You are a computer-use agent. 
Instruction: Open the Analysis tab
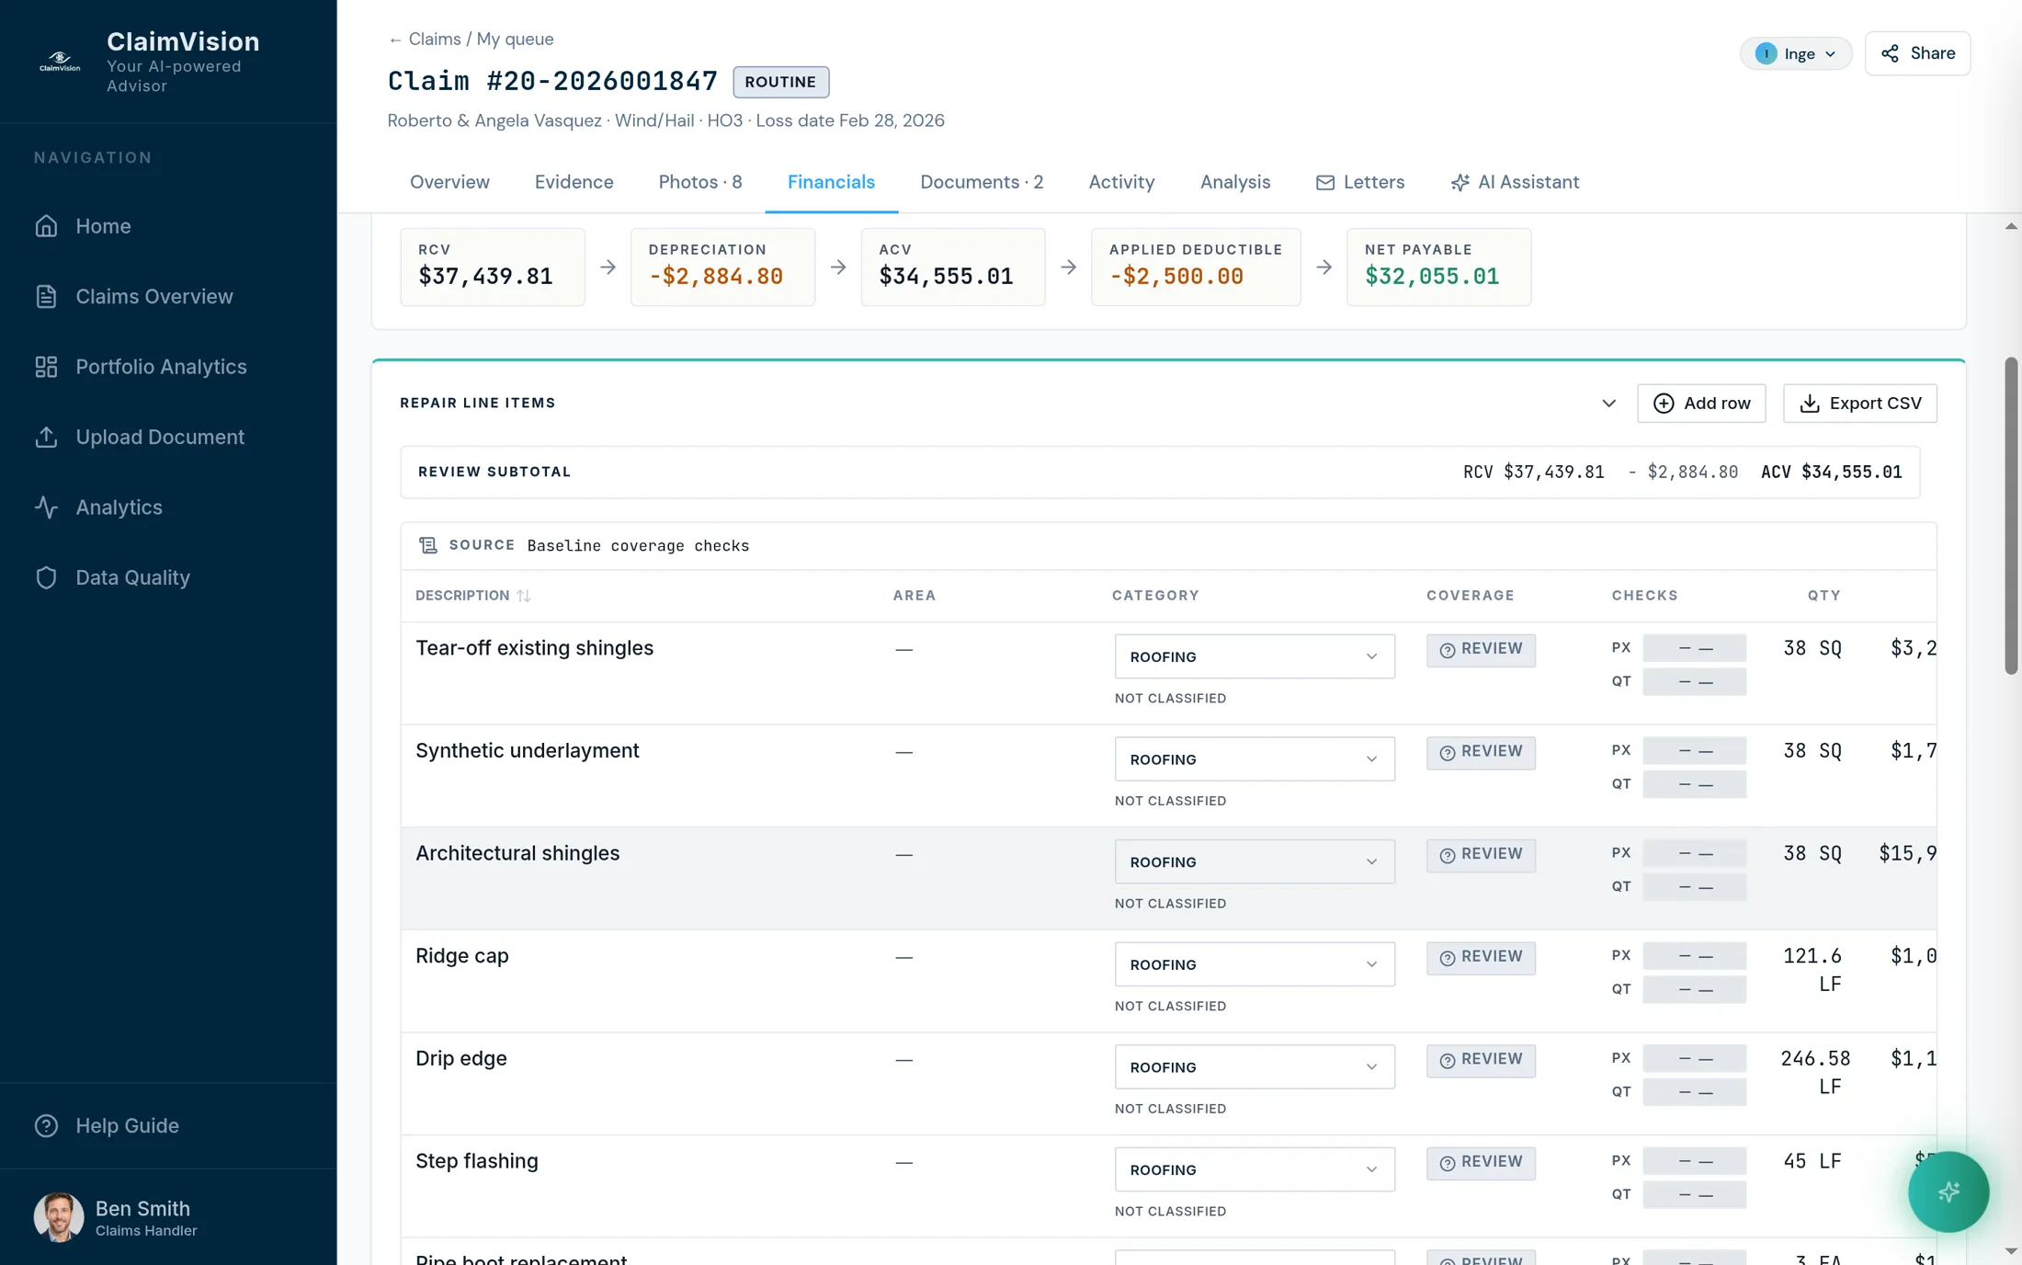1235,182
